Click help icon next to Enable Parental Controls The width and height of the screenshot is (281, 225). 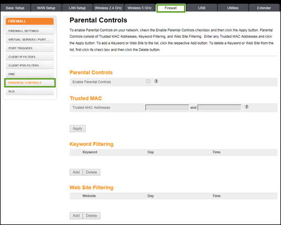tap(156, 81)
